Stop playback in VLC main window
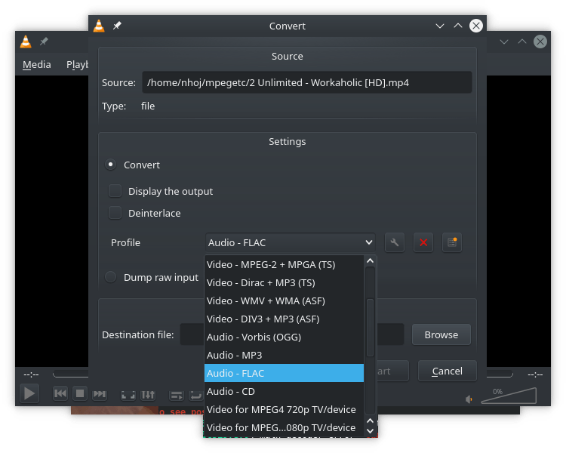Viewport: 566px width, 453px height. coord(80,393)
